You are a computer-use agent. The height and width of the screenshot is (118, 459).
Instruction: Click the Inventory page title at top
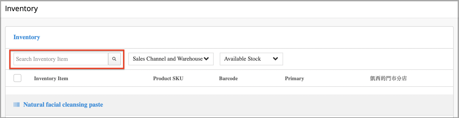tap(21, 9)
